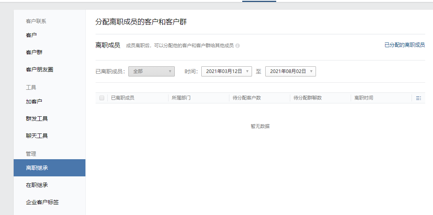
Task: Click the 待分配群聊数 column header
Action: tap(307, 98)
